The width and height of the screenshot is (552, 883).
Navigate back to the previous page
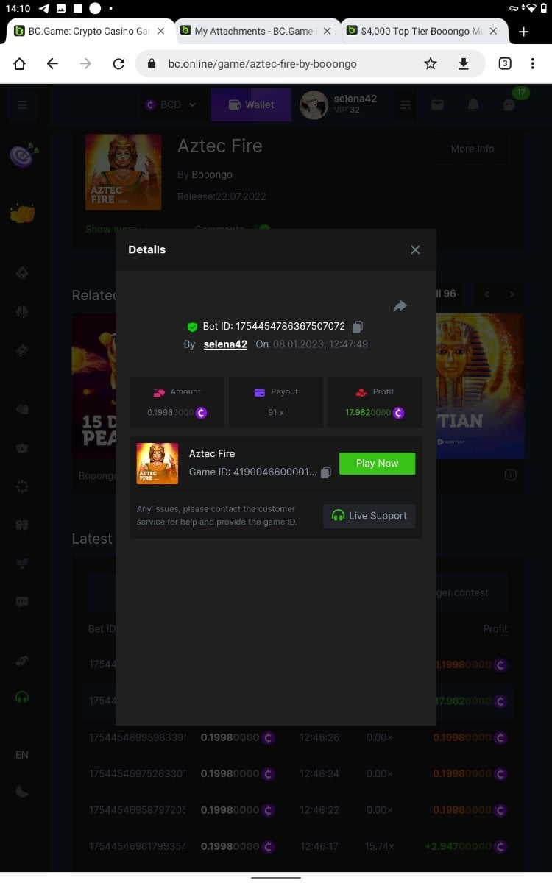pos(52,64)
